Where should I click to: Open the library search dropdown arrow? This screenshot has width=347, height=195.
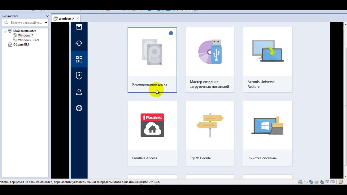46,23
